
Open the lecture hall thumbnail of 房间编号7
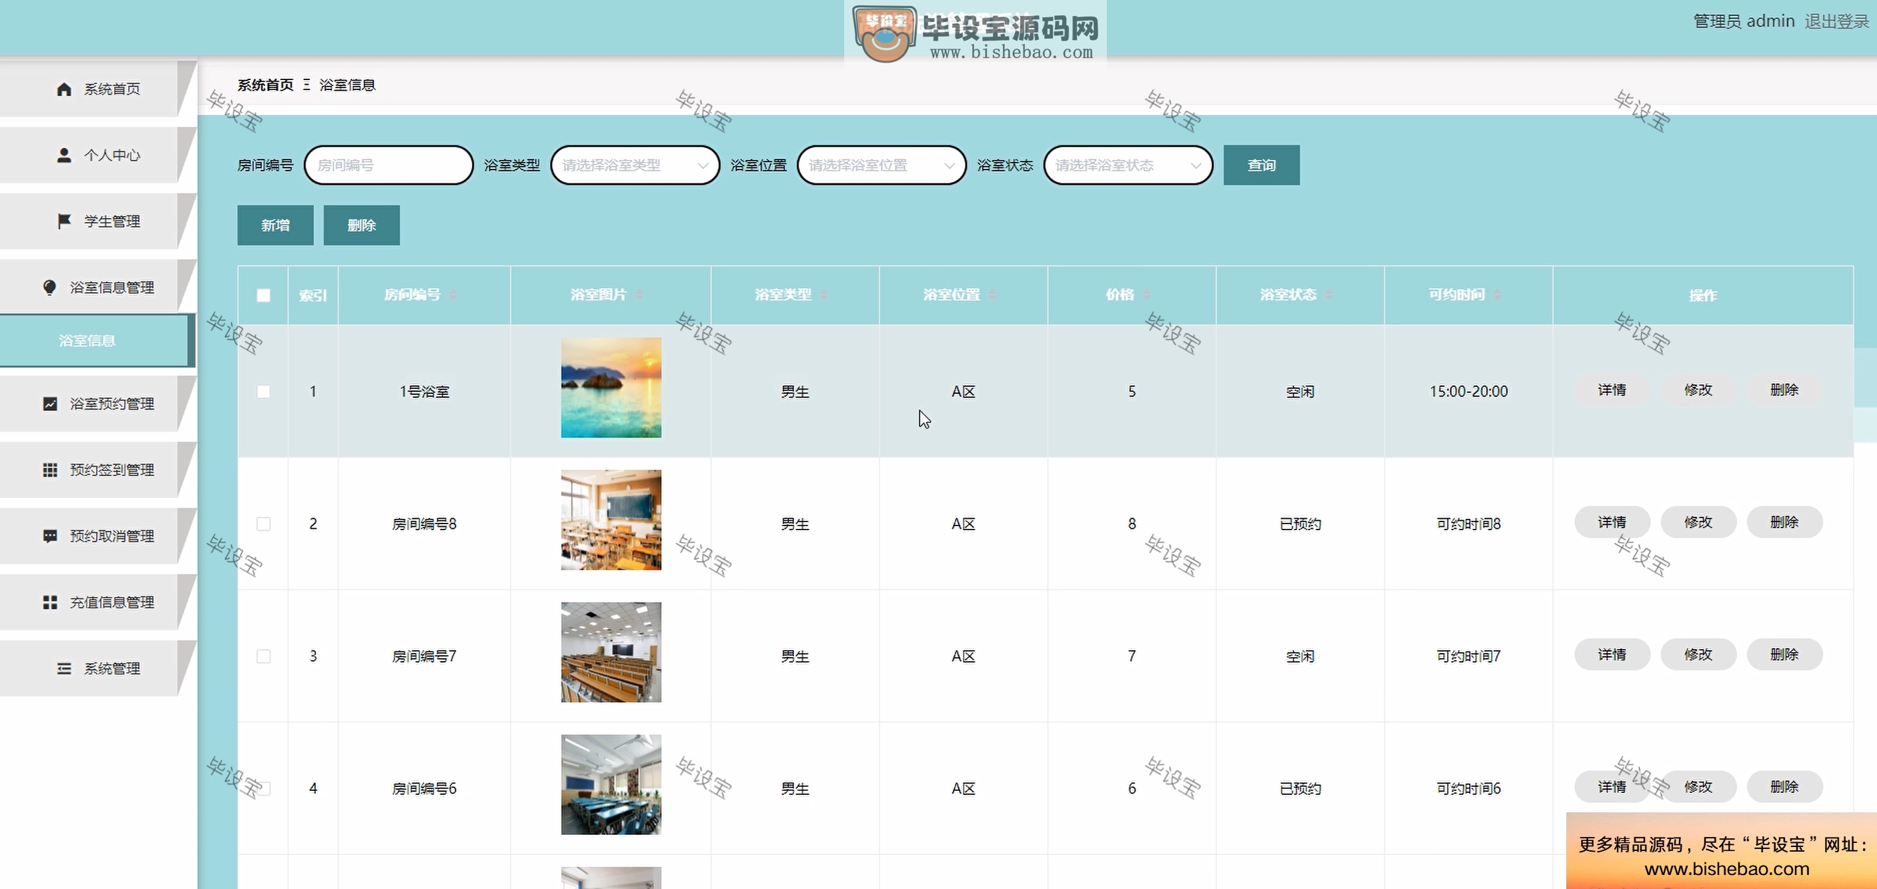click(611, 652)
